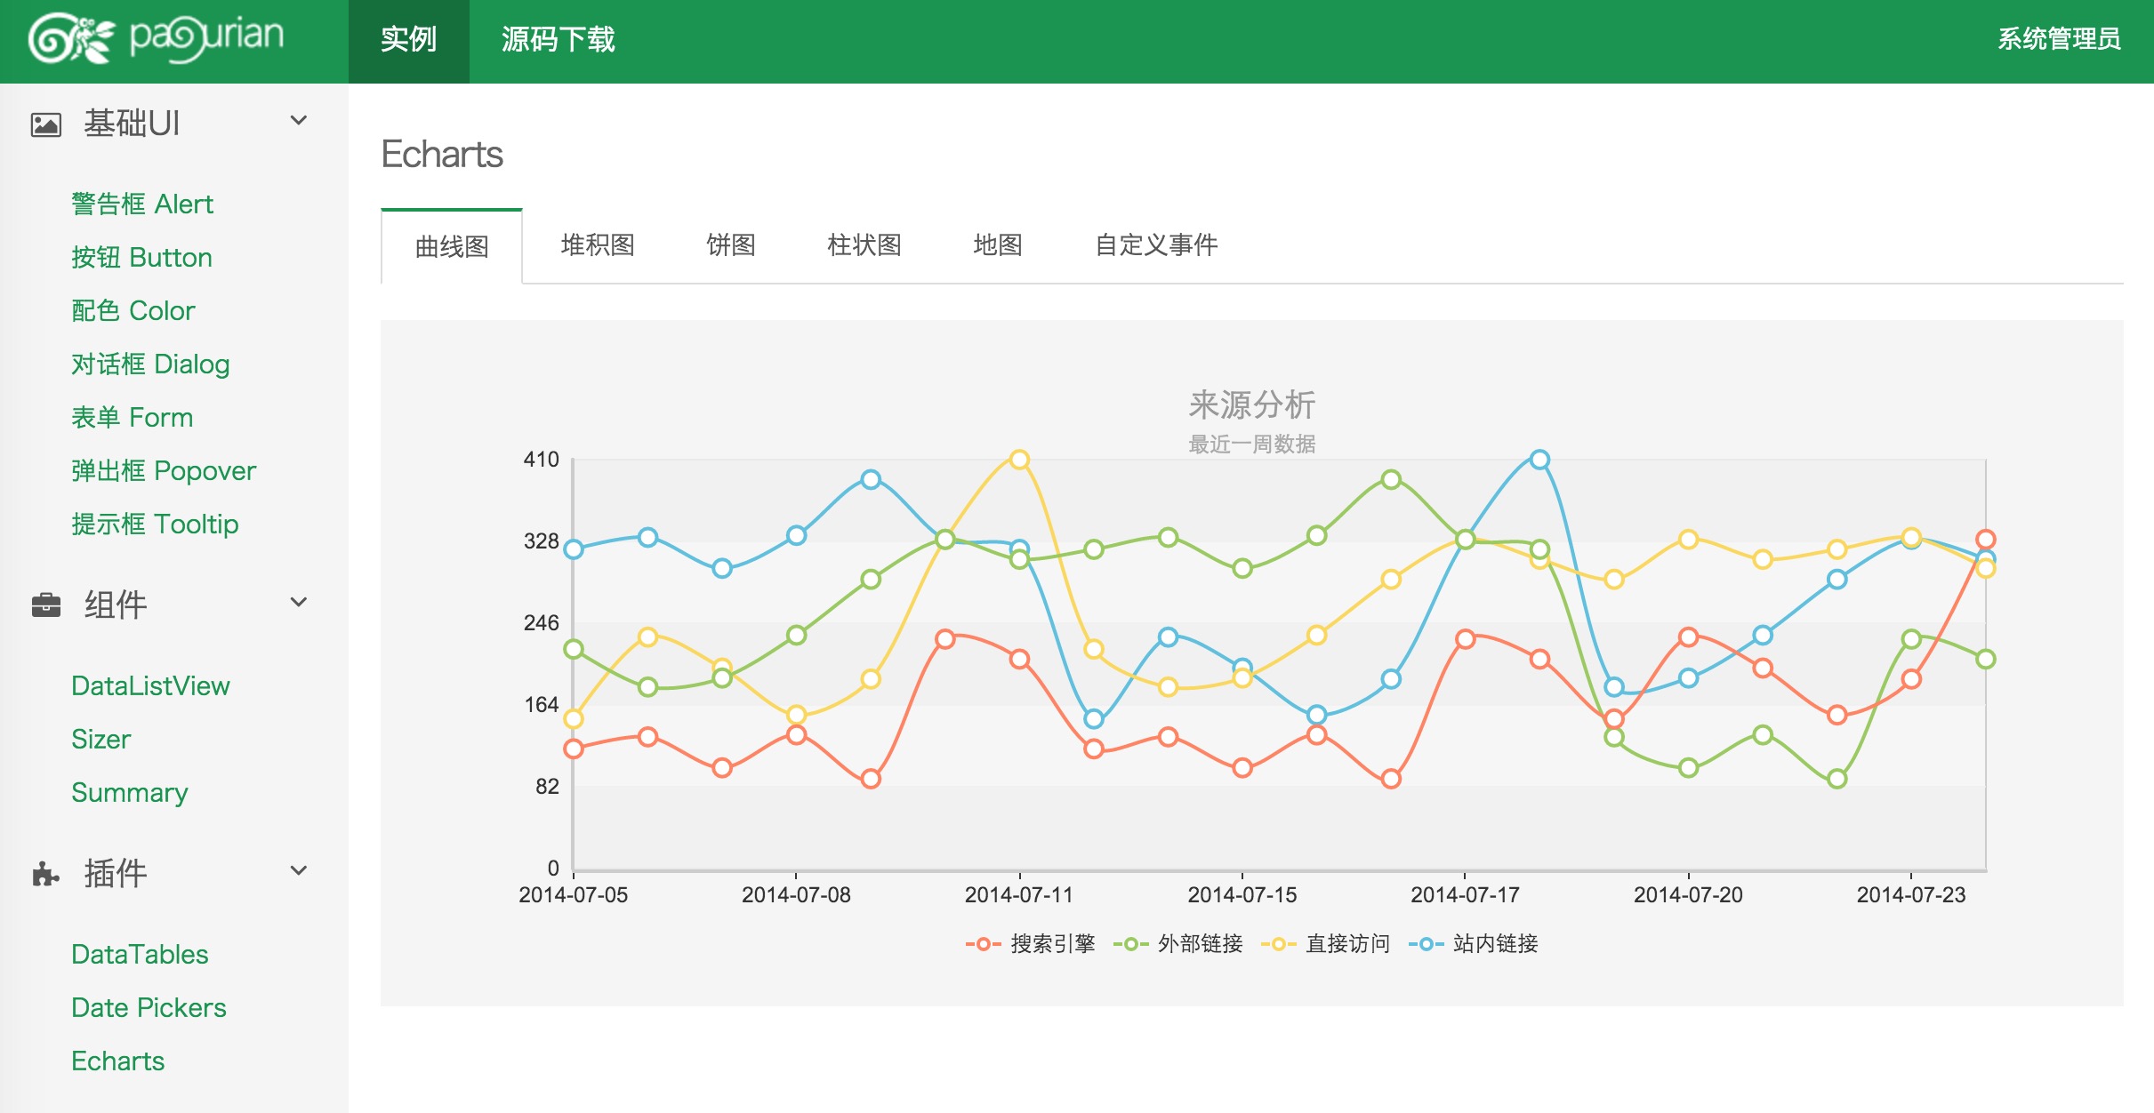Collapse the 组件 section chevron
The height and width of the screenshot is (1113, 2154).
[x=299, y=603]
